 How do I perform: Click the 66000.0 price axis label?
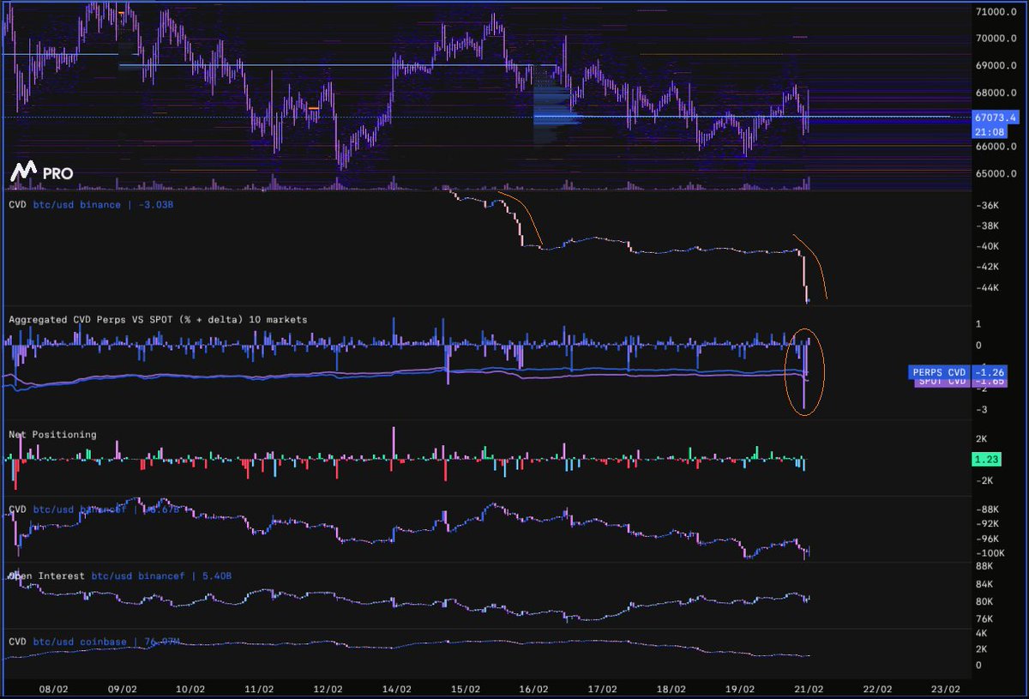point(996,147)
